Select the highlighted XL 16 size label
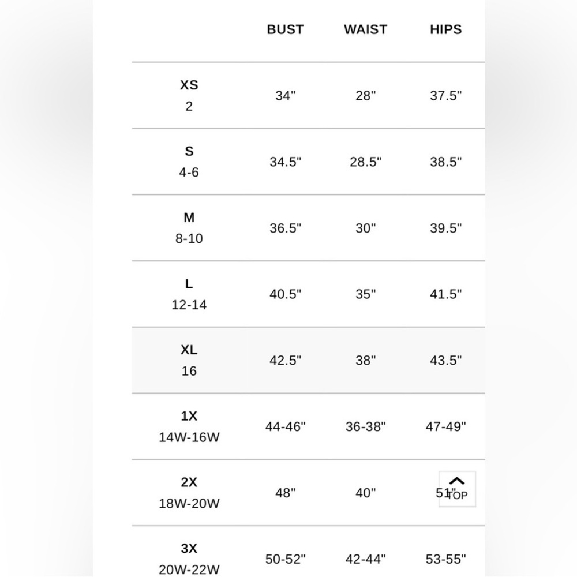This screenshot has width=577, height=577. click(189, 361)
